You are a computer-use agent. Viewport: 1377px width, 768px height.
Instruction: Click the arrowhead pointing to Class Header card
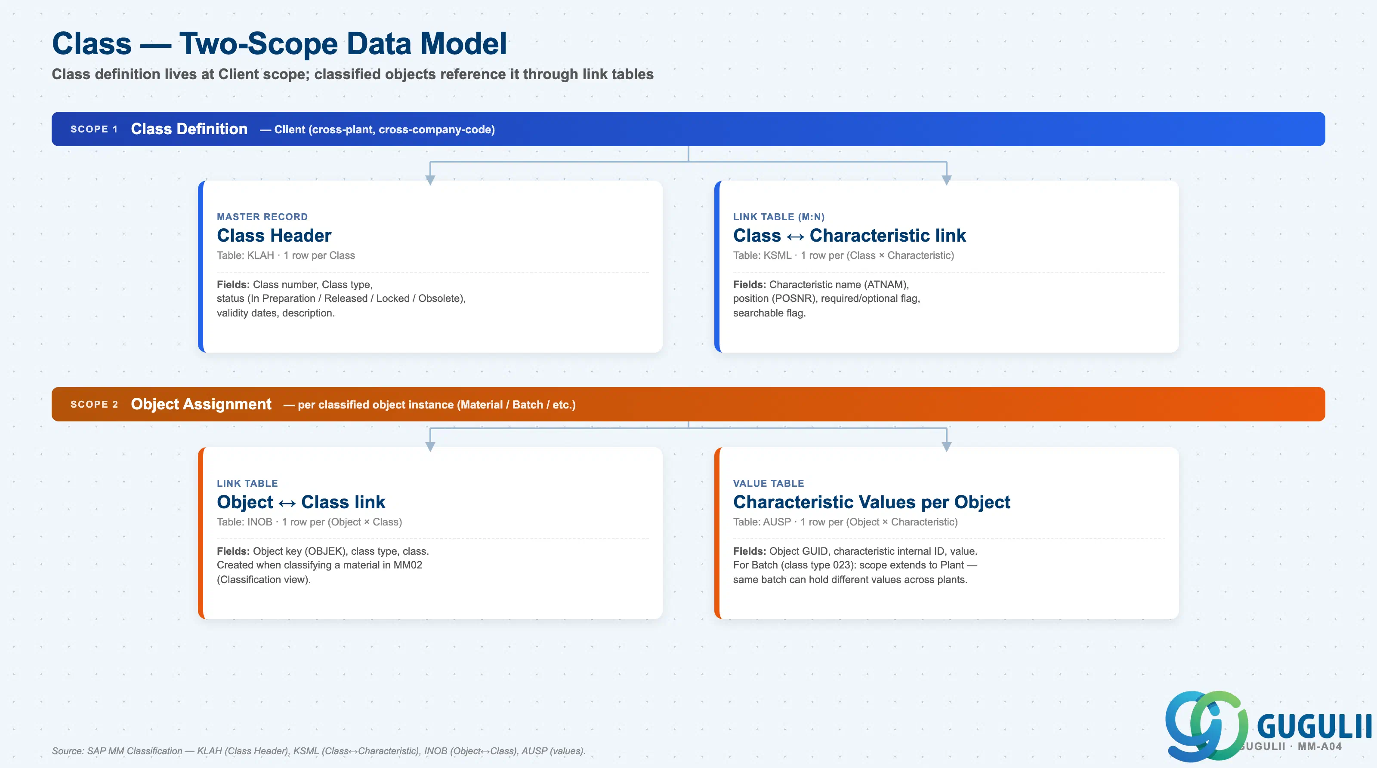click(x=430, y=181)
